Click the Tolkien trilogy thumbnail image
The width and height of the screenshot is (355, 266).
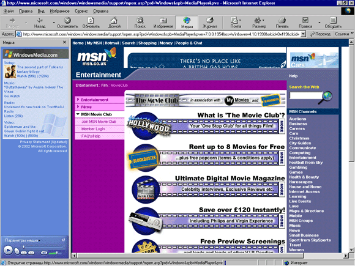click(10, 72)
